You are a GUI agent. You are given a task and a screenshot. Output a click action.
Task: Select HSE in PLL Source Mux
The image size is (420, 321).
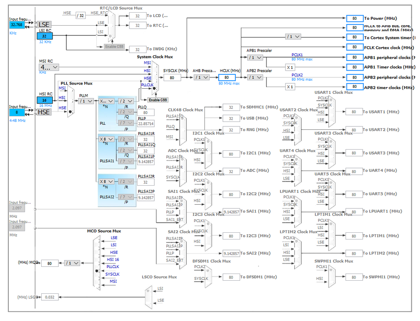[x=62, y=108]
